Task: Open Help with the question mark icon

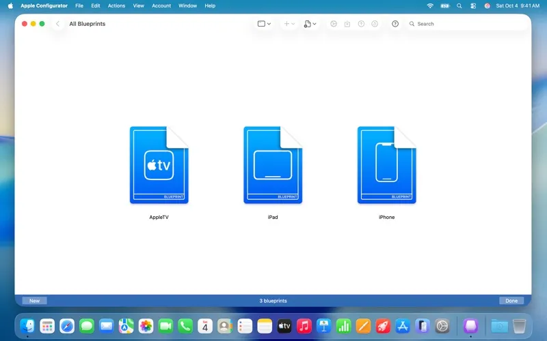Action: [x=395, y=24]
